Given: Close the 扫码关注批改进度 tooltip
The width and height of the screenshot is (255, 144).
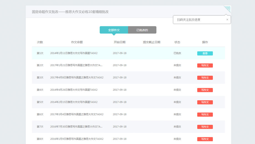Looking at the screenshot, I should click(227, 20).
